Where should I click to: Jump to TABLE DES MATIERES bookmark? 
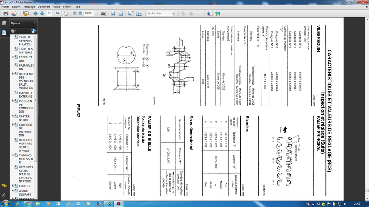pos(26,51)
